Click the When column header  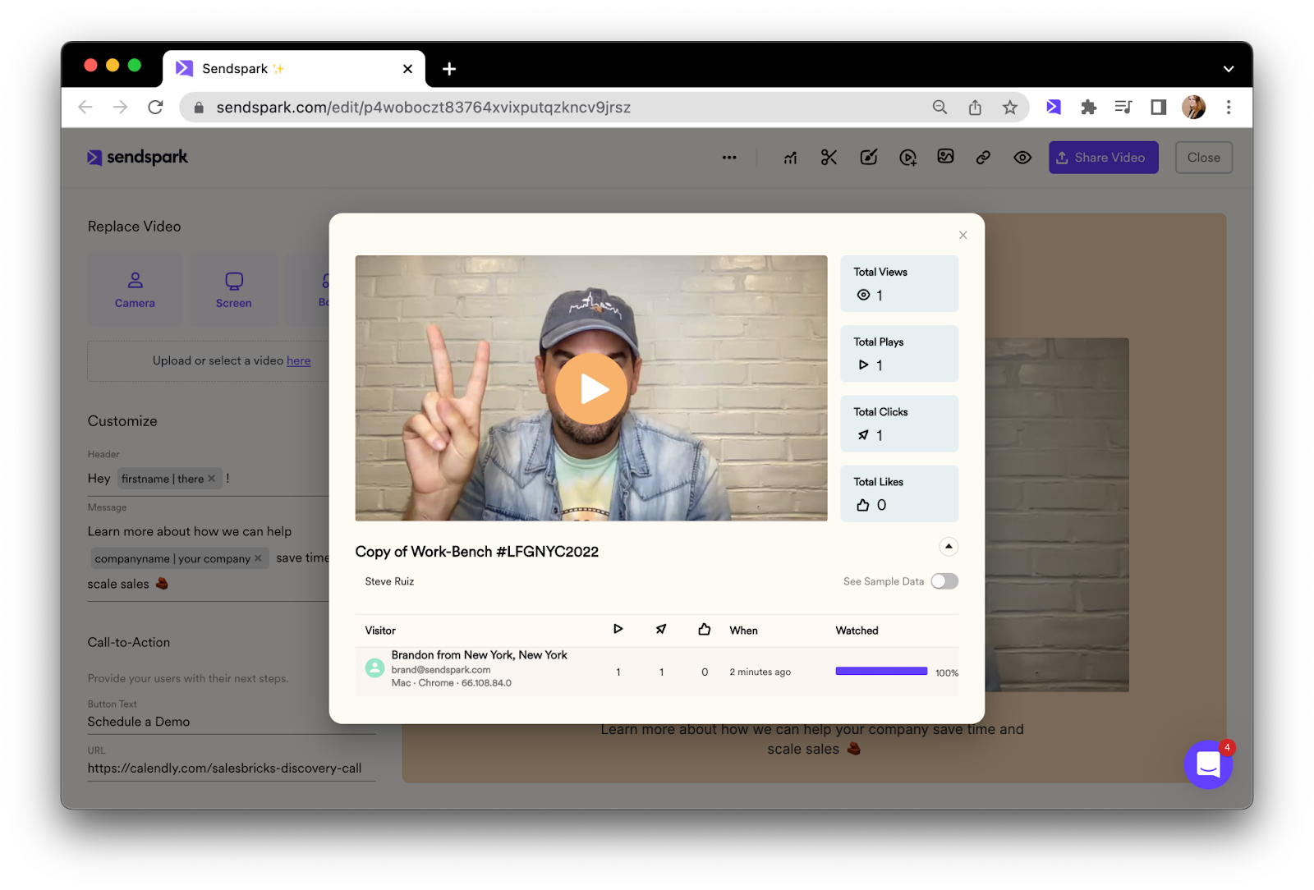(743, 631)
